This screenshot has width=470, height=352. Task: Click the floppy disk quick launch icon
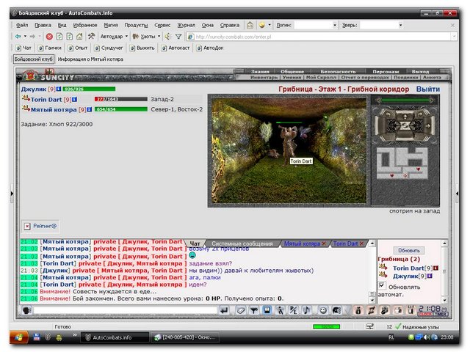tap(37, 337)
